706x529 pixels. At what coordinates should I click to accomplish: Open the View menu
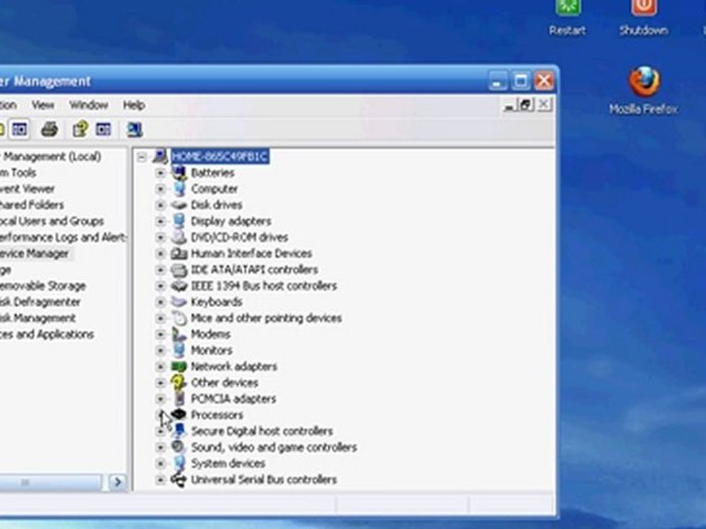click(x=43, y=105)
